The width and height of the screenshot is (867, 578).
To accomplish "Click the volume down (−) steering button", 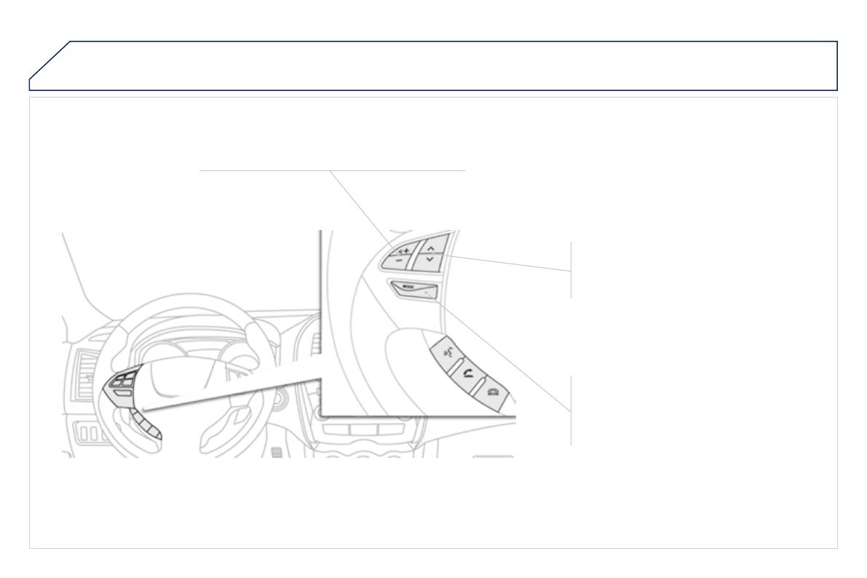I will point(397,261).
